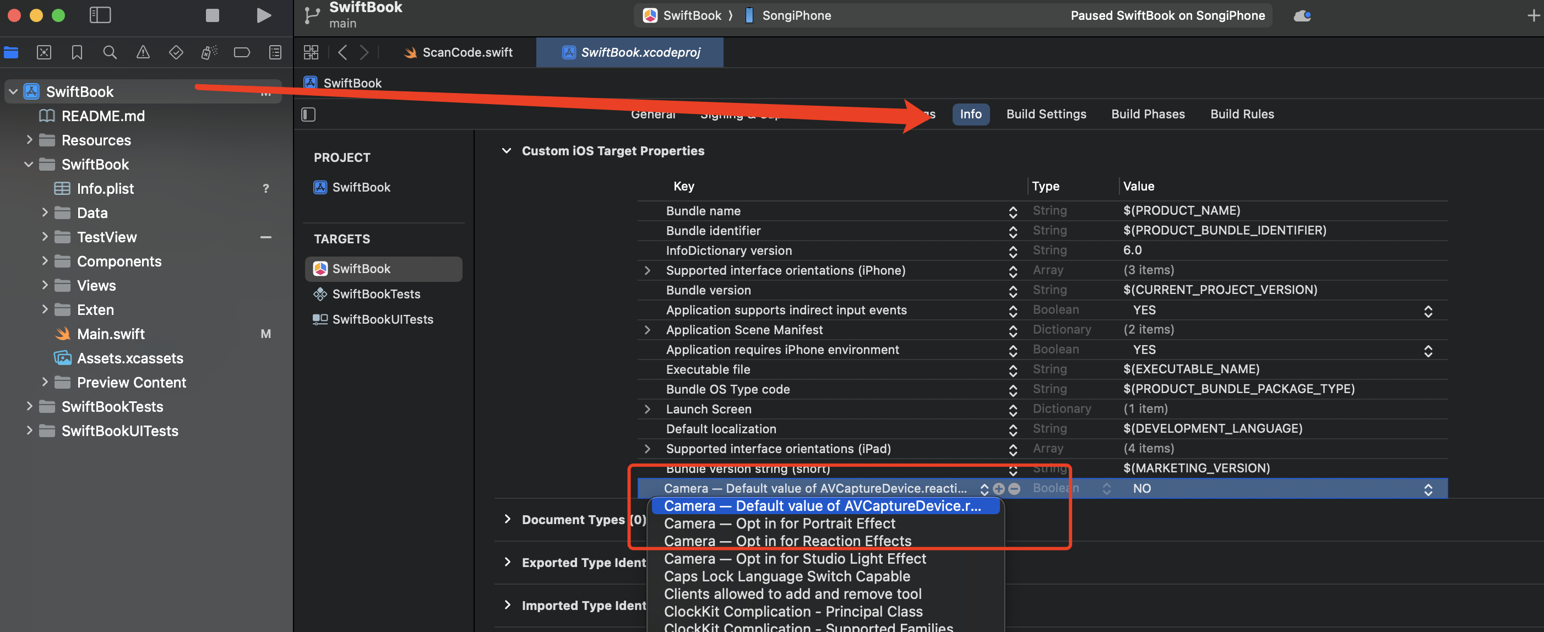The height and width of the screenshot is (632, 1544).
Task: Choose Camera — Opt in for Reaction Effects
Action: [825, 541]
